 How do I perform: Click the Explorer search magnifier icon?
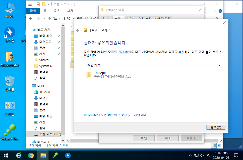(217, 19)
